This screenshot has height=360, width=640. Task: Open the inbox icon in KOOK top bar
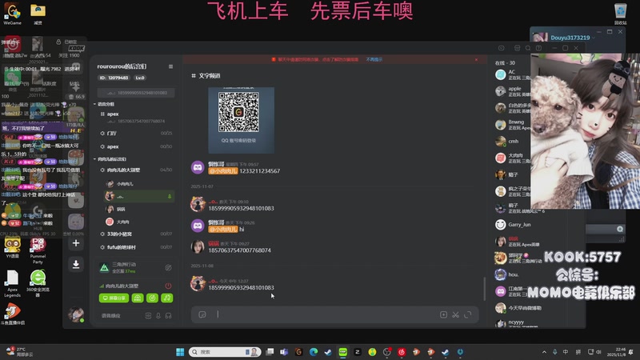coord(517,48)
